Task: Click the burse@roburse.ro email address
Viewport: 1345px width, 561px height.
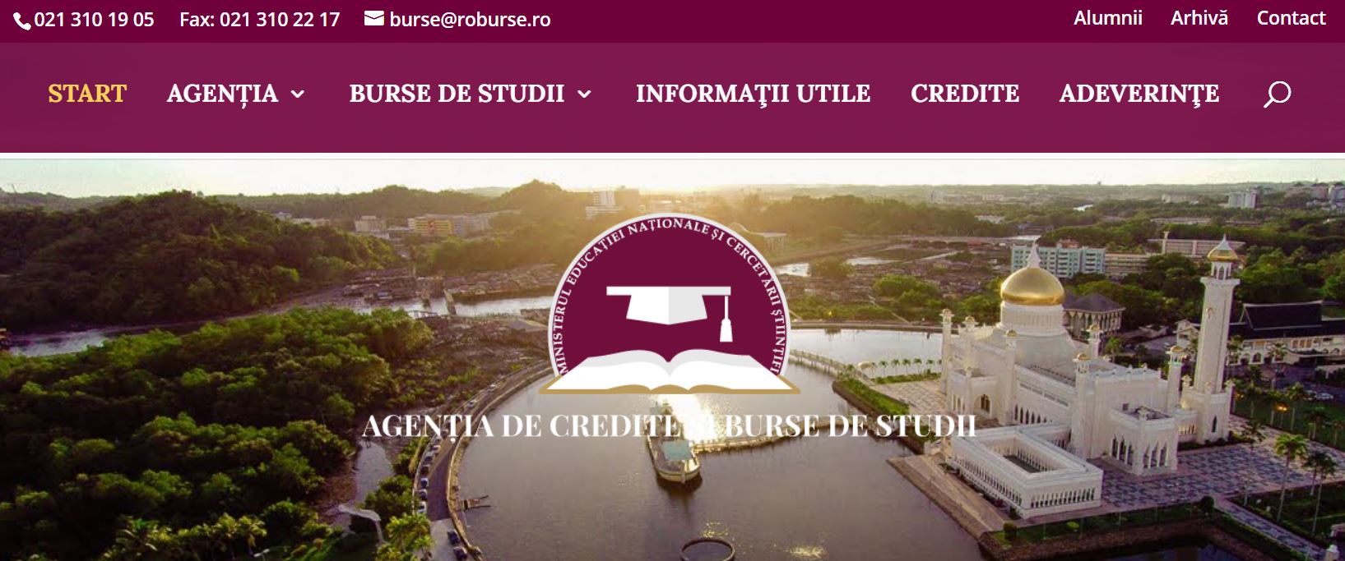Action: pyautogui.click(x=470, y=19)
